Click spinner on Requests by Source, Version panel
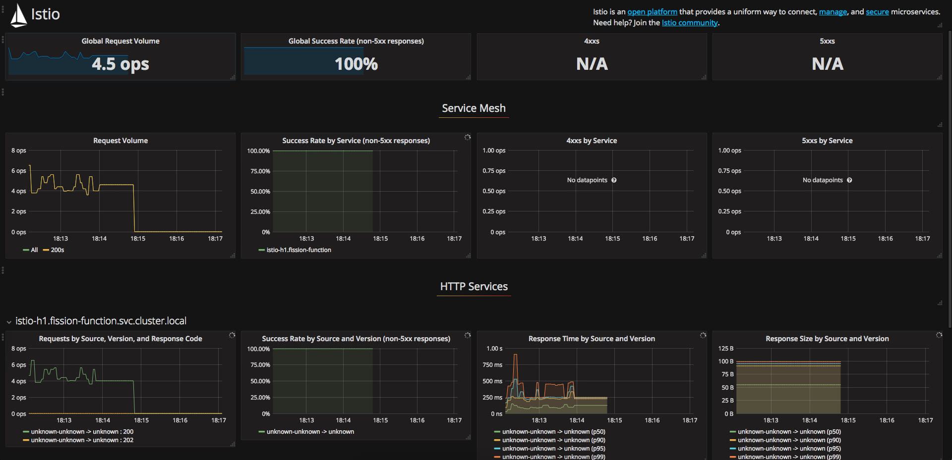This screenshot has width=952, height=460. click(232, 335)
